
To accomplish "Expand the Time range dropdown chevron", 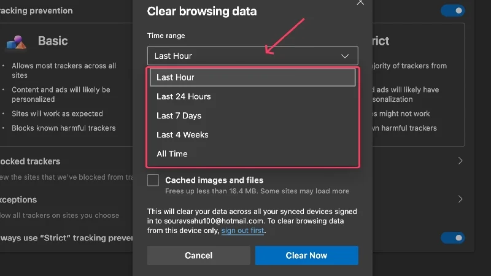I will click(x=345, y=56).
